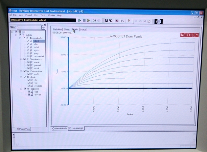Screen dimensions: 207x152
Task: Collapse the 3terminal-npn node
Action: click(x=21, y=59)
